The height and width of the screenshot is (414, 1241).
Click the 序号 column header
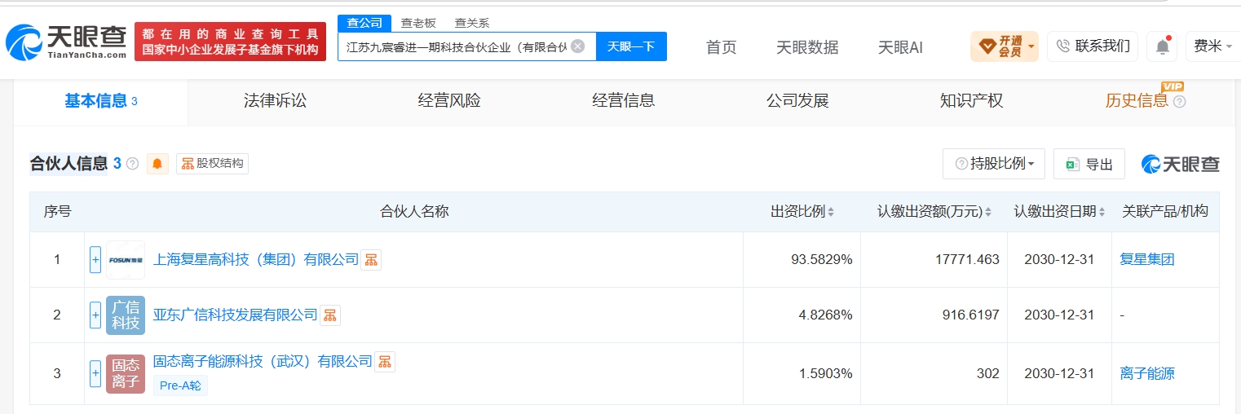click(57, 212)
